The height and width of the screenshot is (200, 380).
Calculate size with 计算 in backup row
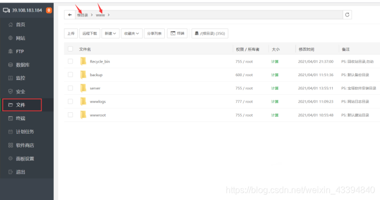click(275, 75)
